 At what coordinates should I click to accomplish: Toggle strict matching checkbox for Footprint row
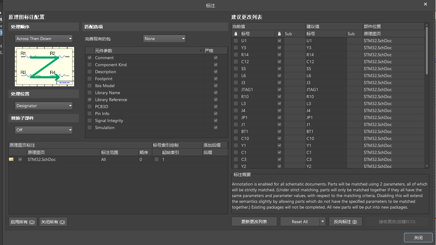click(216, 79)
